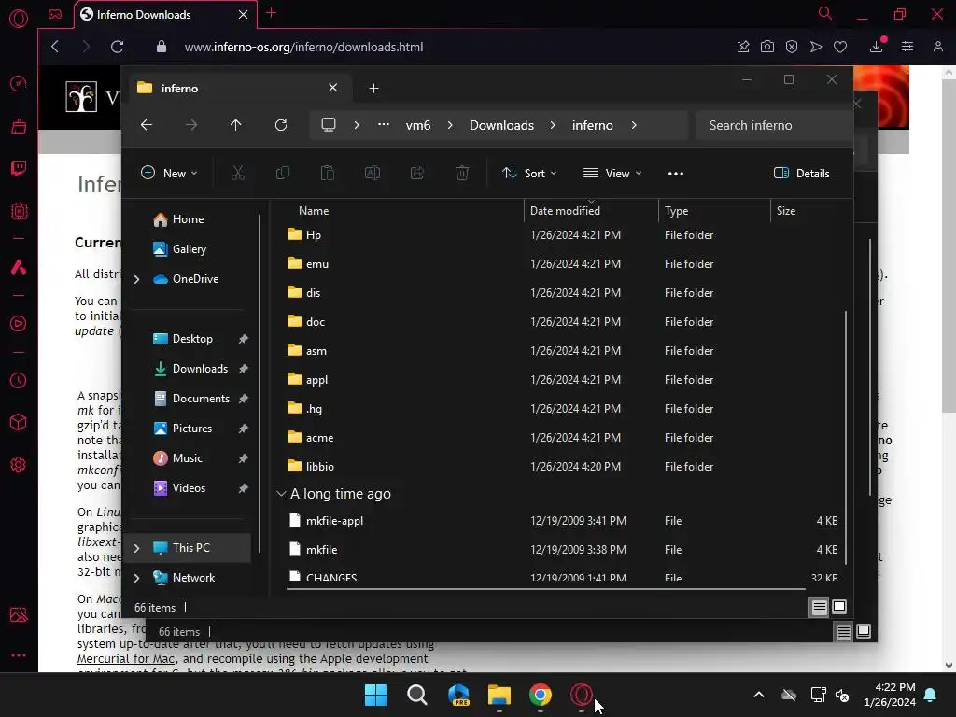Open Chrome from the taskbar
Image resolution: width=956 pixels, height=717 pixels.
click(x=541, y=695)
